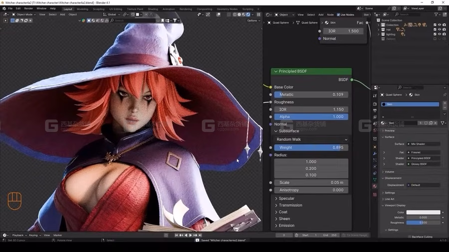This screenshot has width=449, height=252.
Task: Open the Node menu in shader editor
Action: [330, 14]
